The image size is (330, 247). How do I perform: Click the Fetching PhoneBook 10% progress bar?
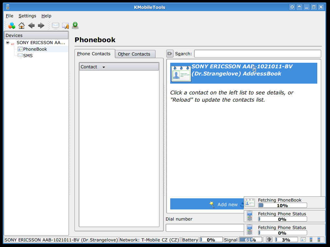click(282, 205)
